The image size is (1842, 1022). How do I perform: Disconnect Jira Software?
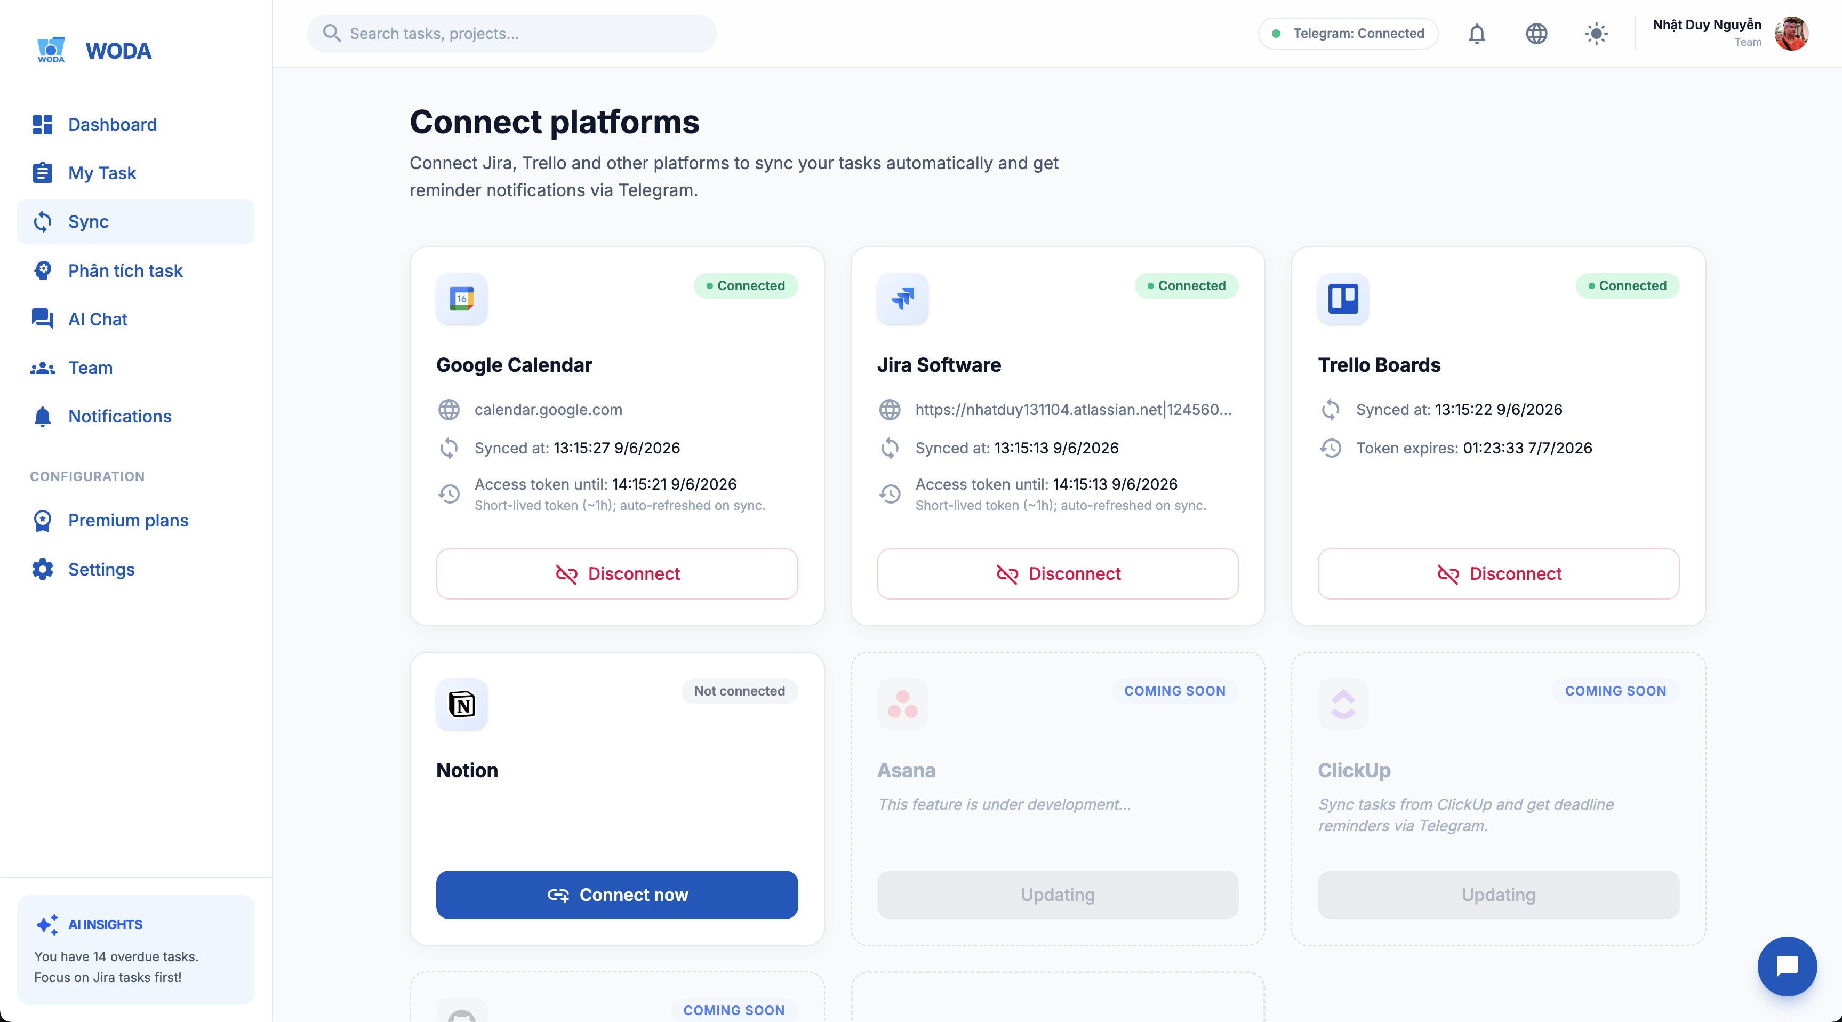coord(1058,573)
